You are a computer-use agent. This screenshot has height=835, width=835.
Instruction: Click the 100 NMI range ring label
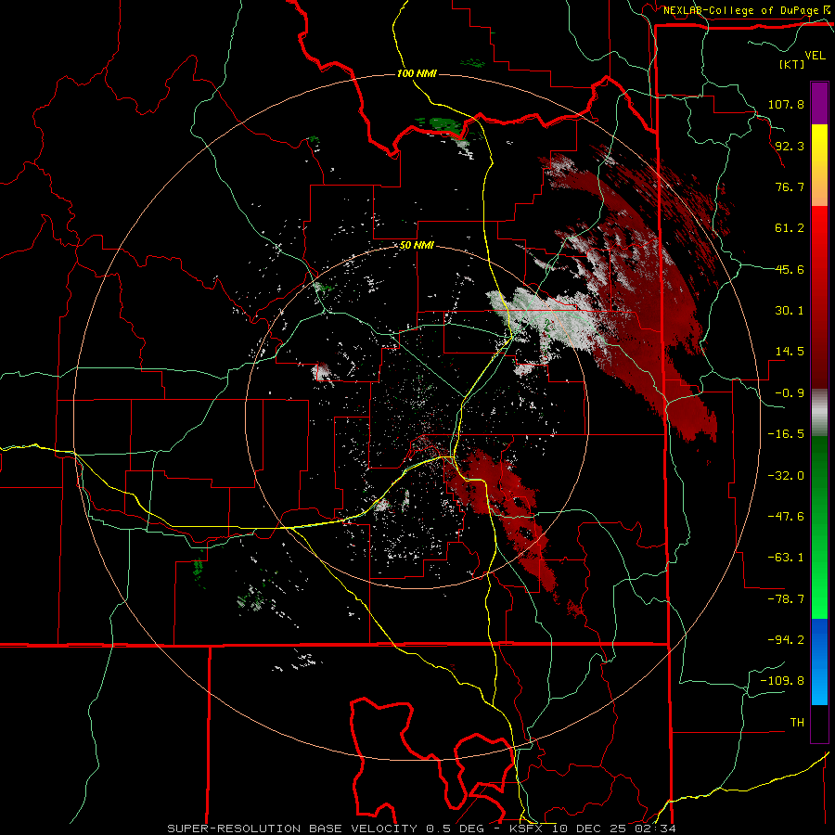417,73
